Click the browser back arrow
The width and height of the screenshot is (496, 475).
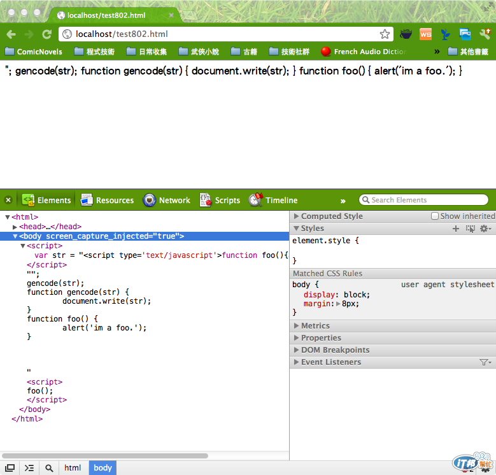click(11, 34)
